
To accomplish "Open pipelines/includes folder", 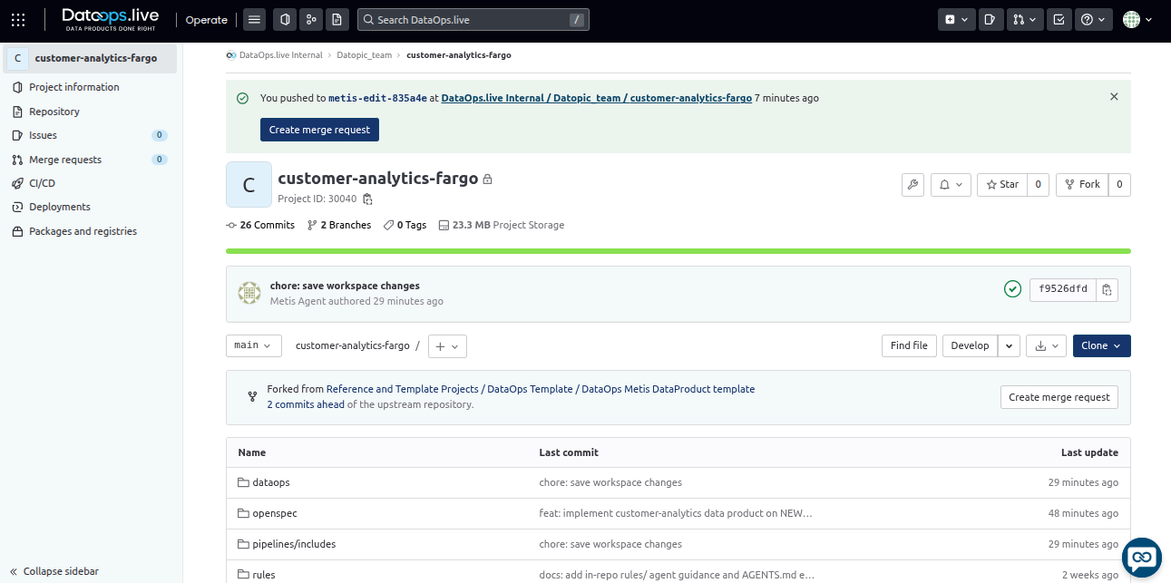I will (x=294, y=544).
